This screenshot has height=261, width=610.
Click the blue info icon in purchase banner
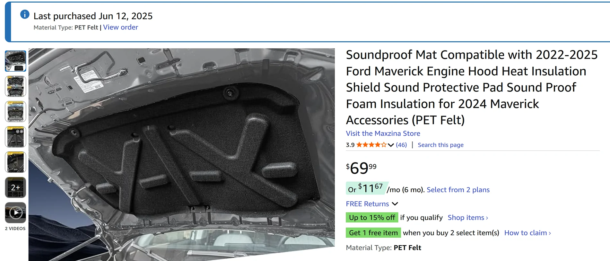coord(25,14)
